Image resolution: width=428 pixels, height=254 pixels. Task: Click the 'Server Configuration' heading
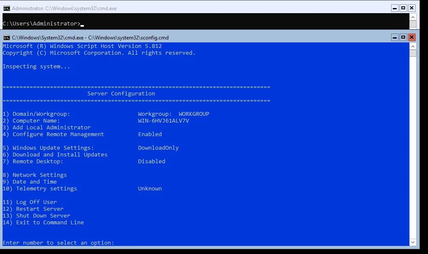tap(121, 94)
